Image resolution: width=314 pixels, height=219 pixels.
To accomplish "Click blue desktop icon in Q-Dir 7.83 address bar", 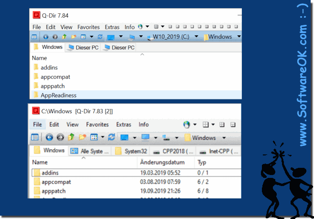I will tap(124, 137).
